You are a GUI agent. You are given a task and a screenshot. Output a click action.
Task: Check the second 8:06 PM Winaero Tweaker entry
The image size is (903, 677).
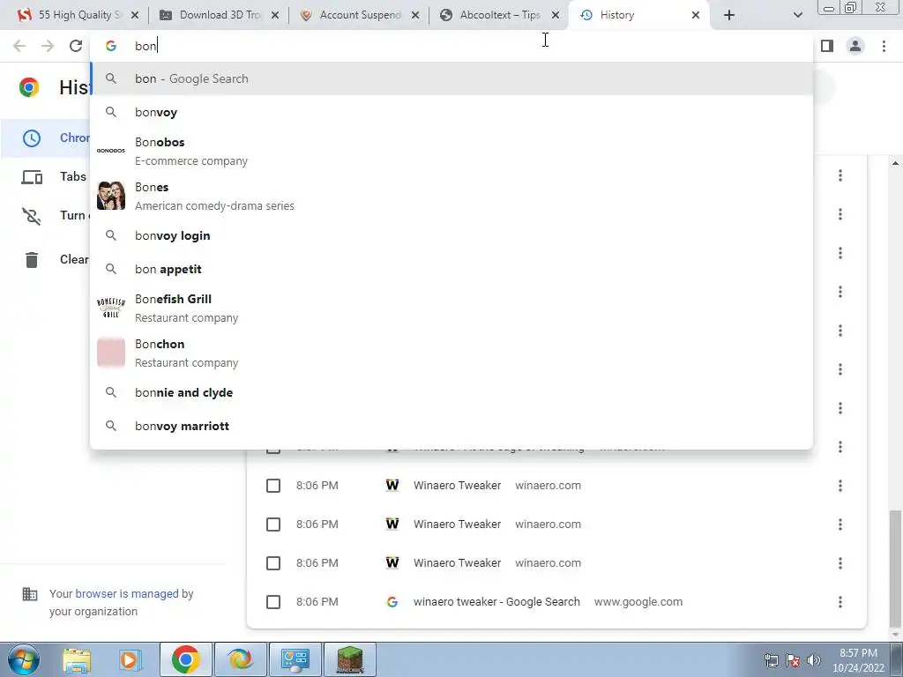[x=273, y=524]
